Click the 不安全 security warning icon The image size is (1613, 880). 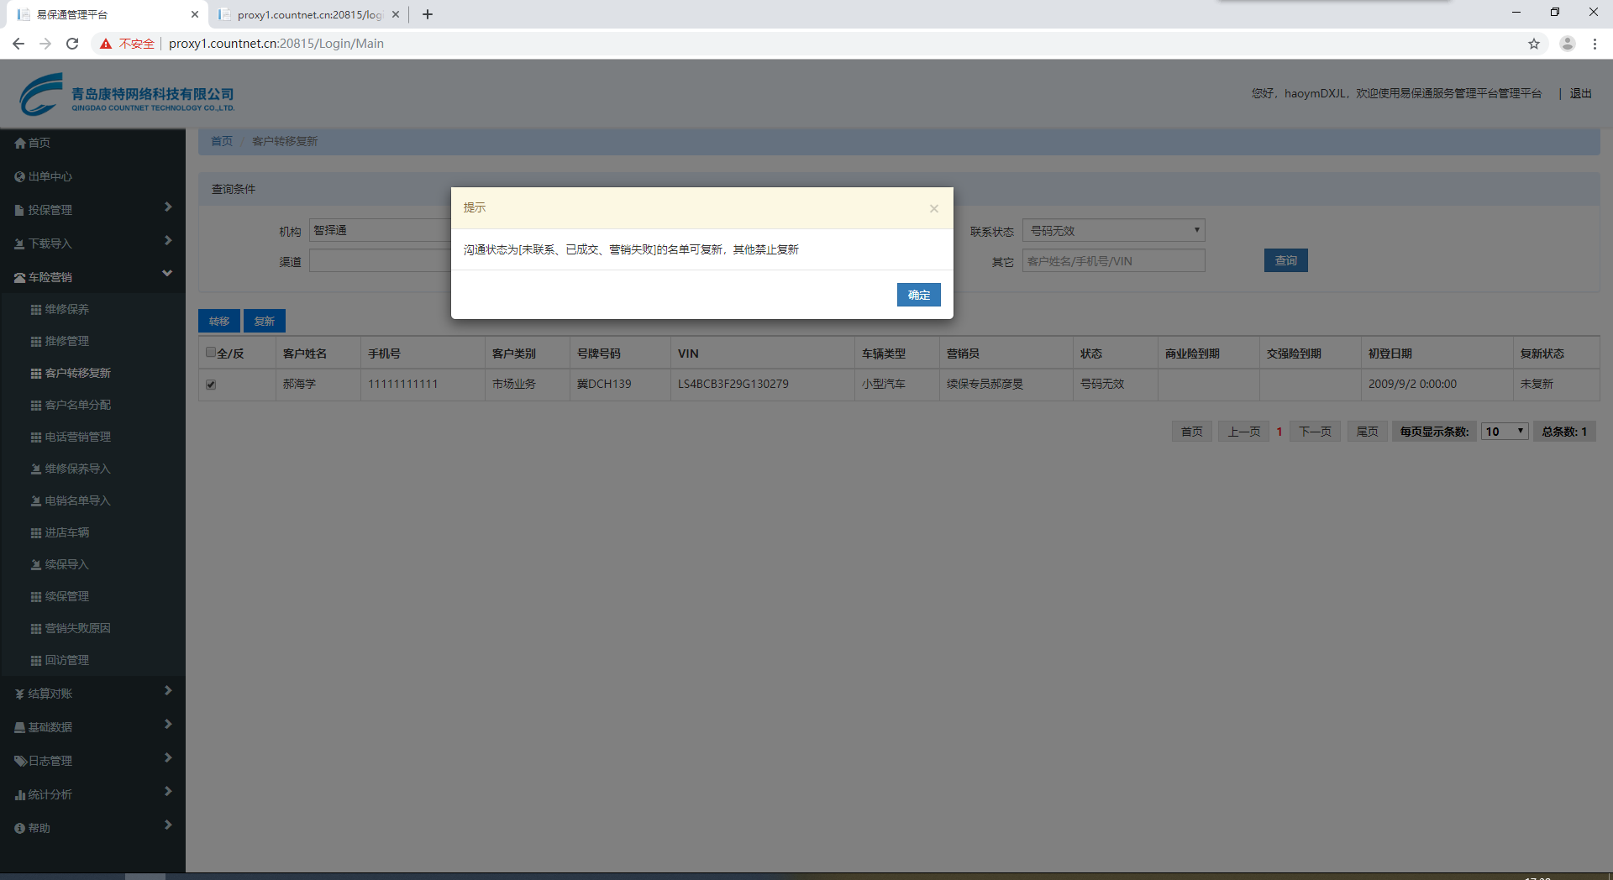(106, 44)
